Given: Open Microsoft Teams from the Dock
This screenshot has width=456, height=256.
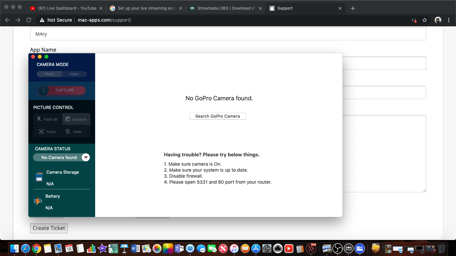Looking at the screenshot, I should point(179,248).
